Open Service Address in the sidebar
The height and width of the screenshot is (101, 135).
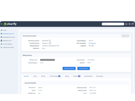pos(8,44)
